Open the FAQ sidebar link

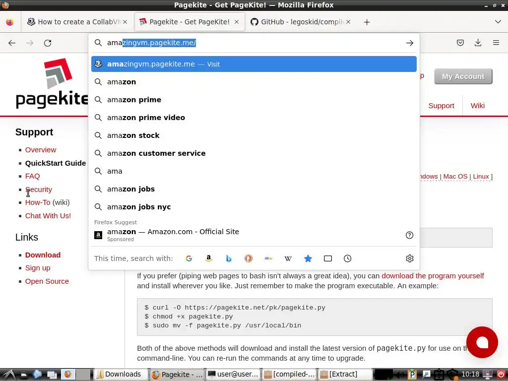pyautogui.click(x=32, y=176)
